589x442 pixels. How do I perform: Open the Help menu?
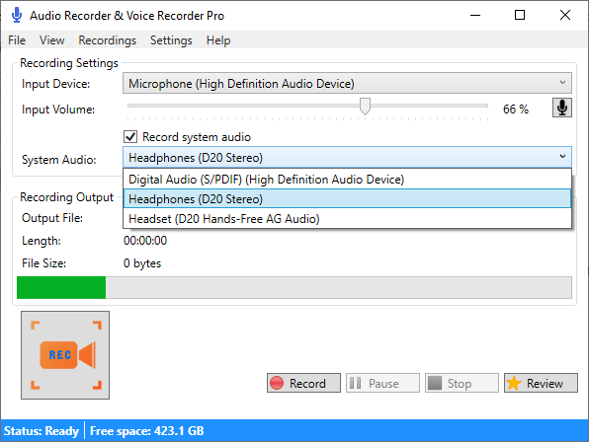[218, 40]
